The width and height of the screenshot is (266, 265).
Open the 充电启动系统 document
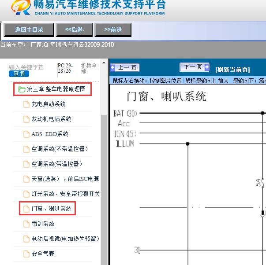pos(49,104)
